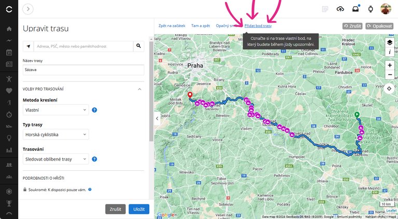This screenshot has height=219, width=398.
Task: Open calendar from the left sidebar
Action: click(9, 52)
